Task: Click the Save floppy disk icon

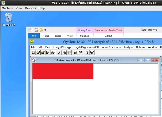Action: click(x=48, y=53)
